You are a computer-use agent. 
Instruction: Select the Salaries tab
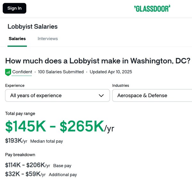click(17, 39)
